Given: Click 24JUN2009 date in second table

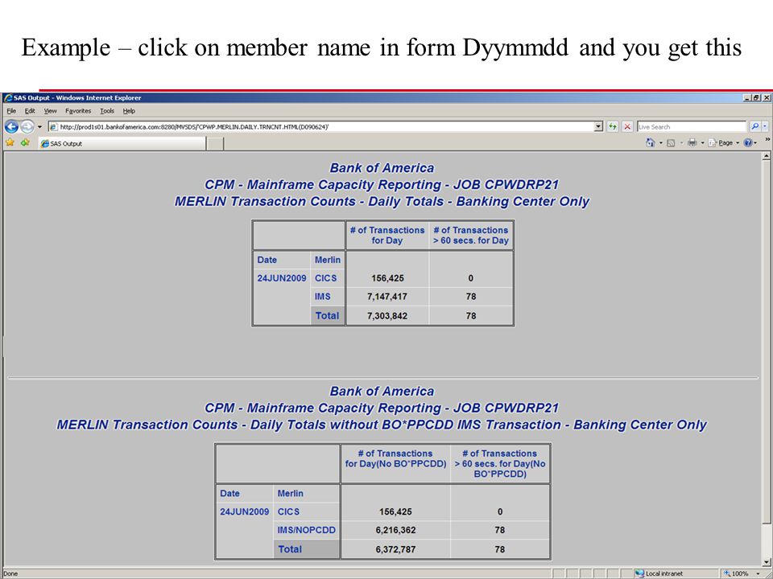Looking at the screenshot, I should click(244, 511).
